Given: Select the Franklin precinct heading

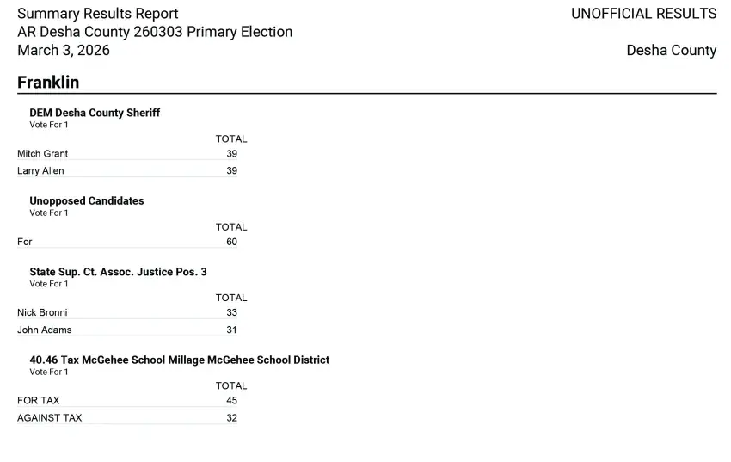Looking at the screenshot, I should 48,83.
